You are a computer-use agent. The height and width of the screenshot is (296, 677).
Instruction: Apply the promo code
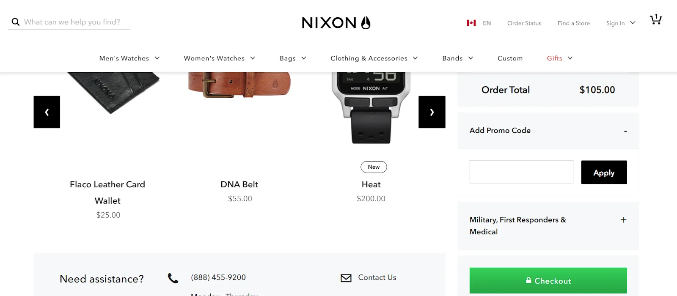(x=604, y=173)
